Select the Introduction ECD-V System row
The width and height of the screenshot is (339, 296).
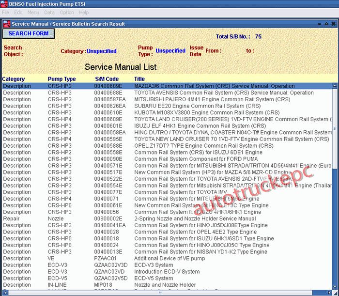pyautogui.click(x=167, y=272)
